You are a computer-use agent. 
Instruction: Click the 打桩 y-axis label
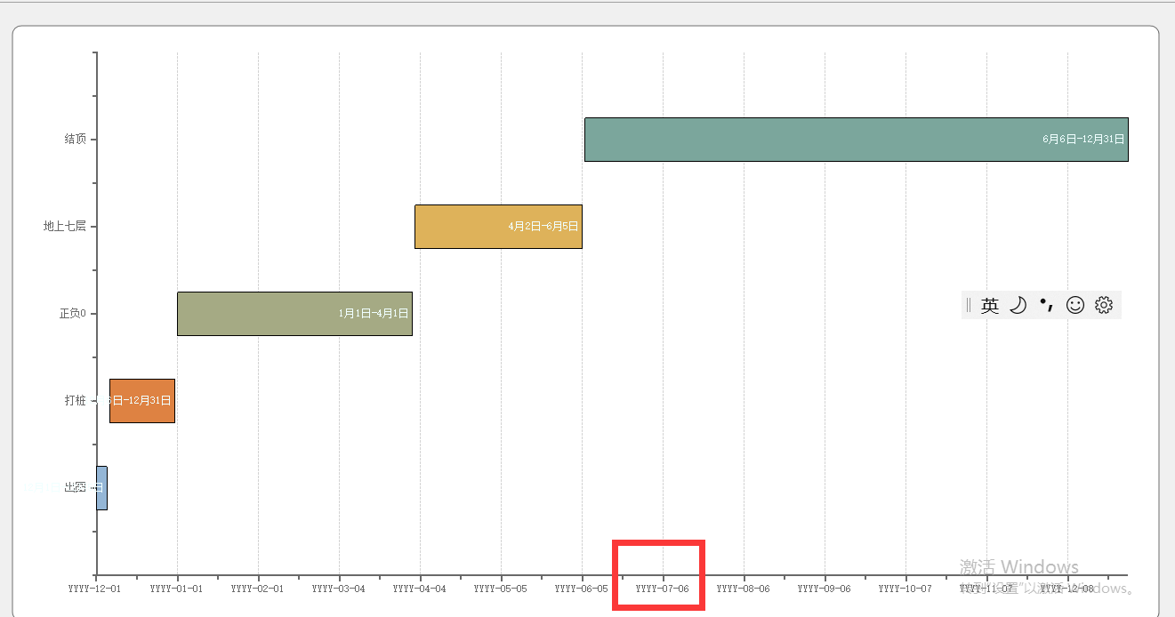(x=75, y=401)
